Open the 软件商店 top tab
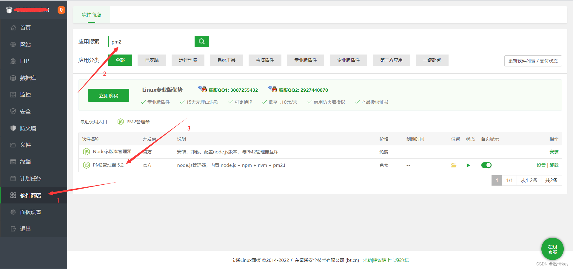The image size is (573, 269). point(91,15)
